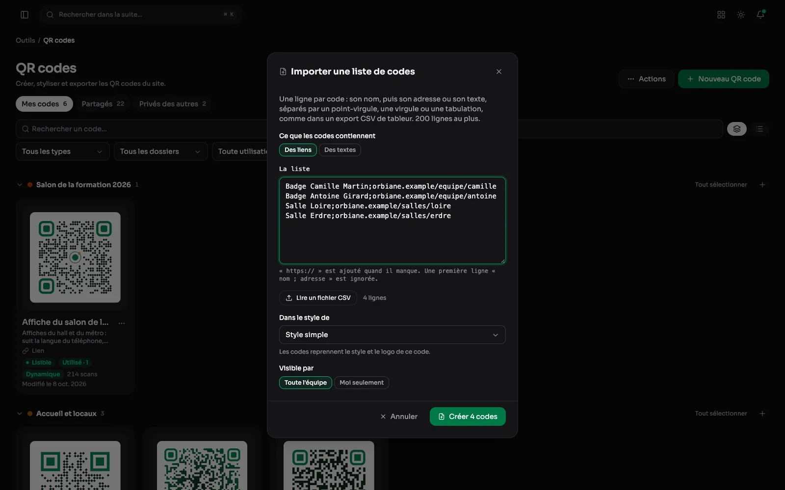Click 'Tout sélectionner' for Salon de la formation

(721, 185)
